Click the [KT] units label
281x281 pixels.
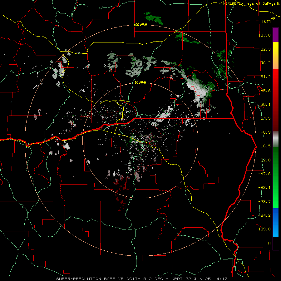click(266, 22)
